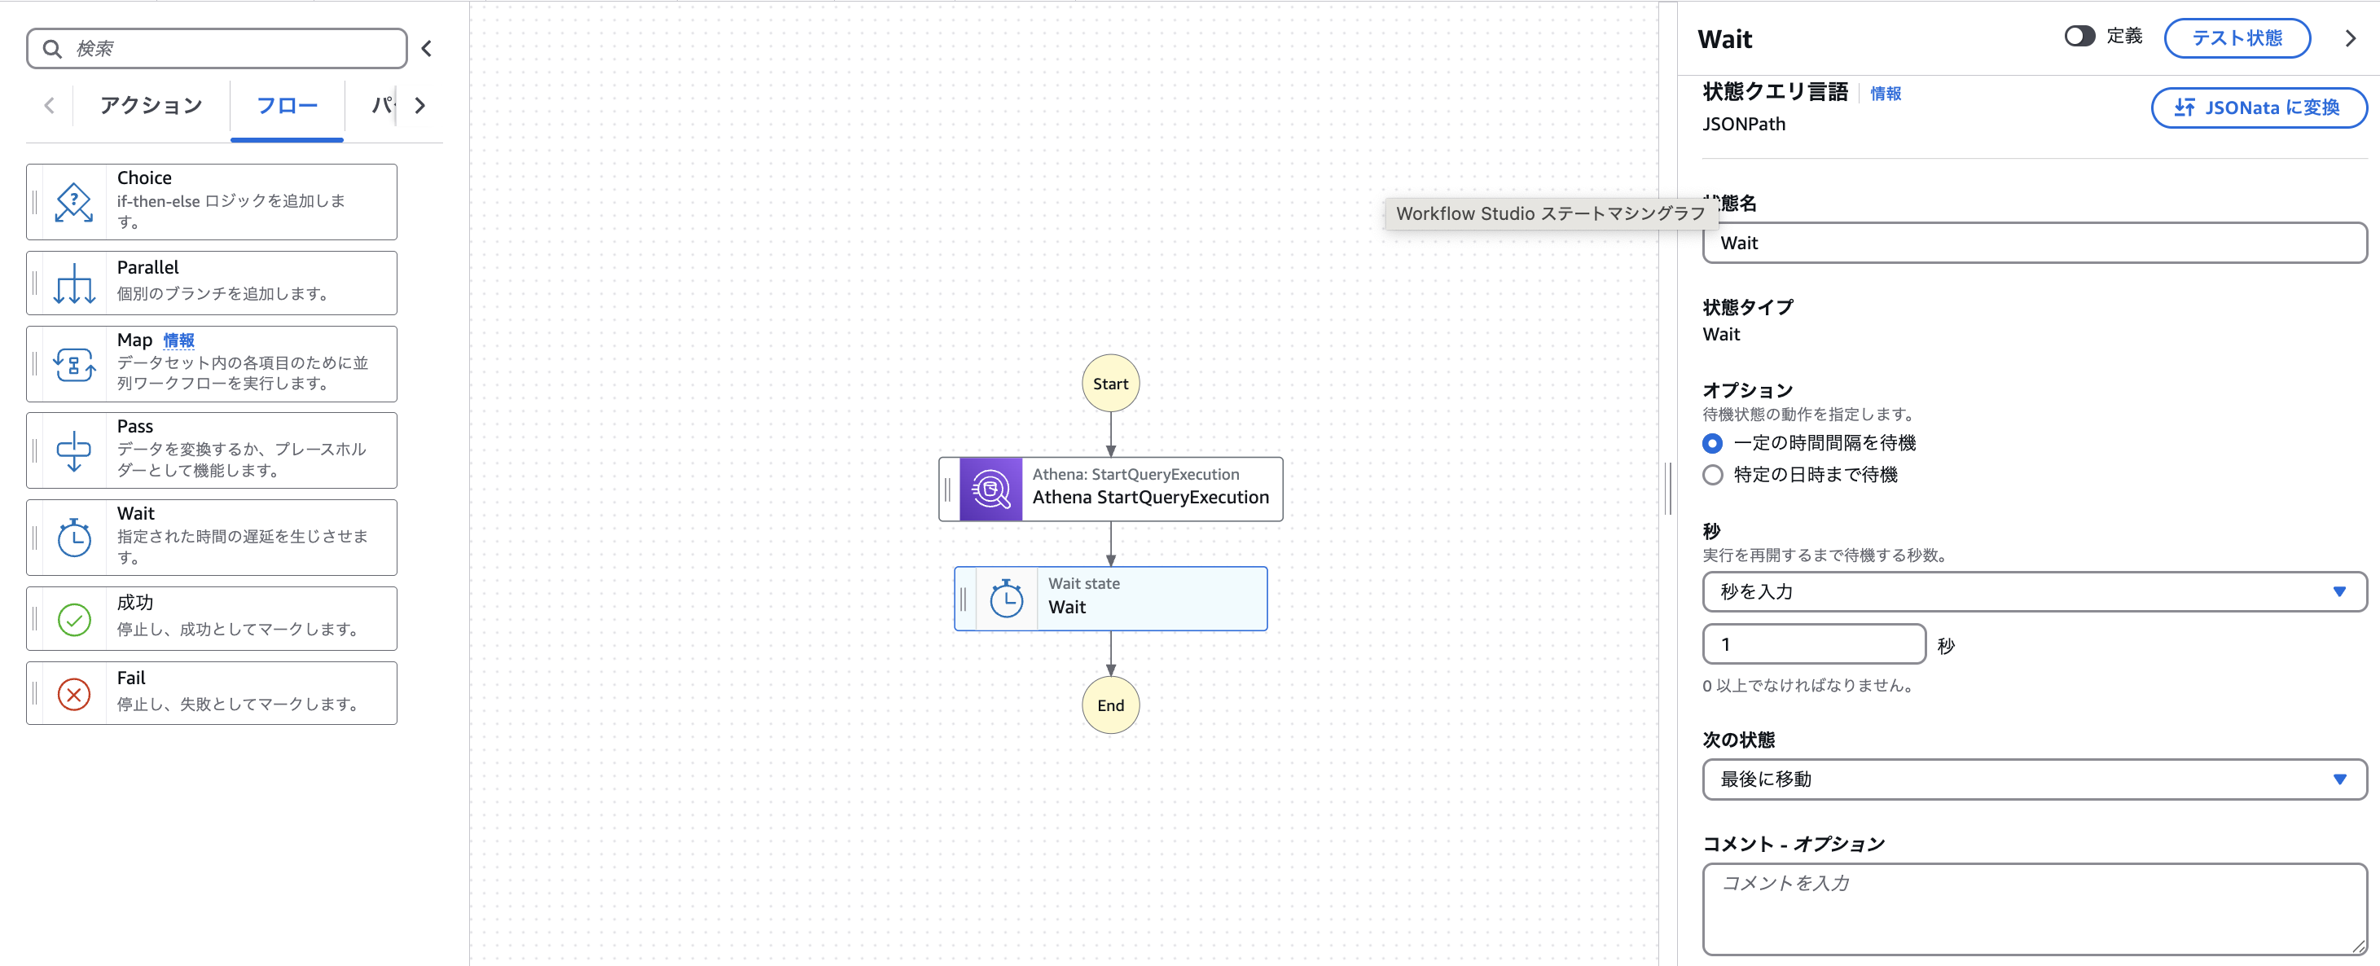Viewport: 2380px width, 966px height.
Task: Click the green success checkmark icon
Action: point(74,619)
